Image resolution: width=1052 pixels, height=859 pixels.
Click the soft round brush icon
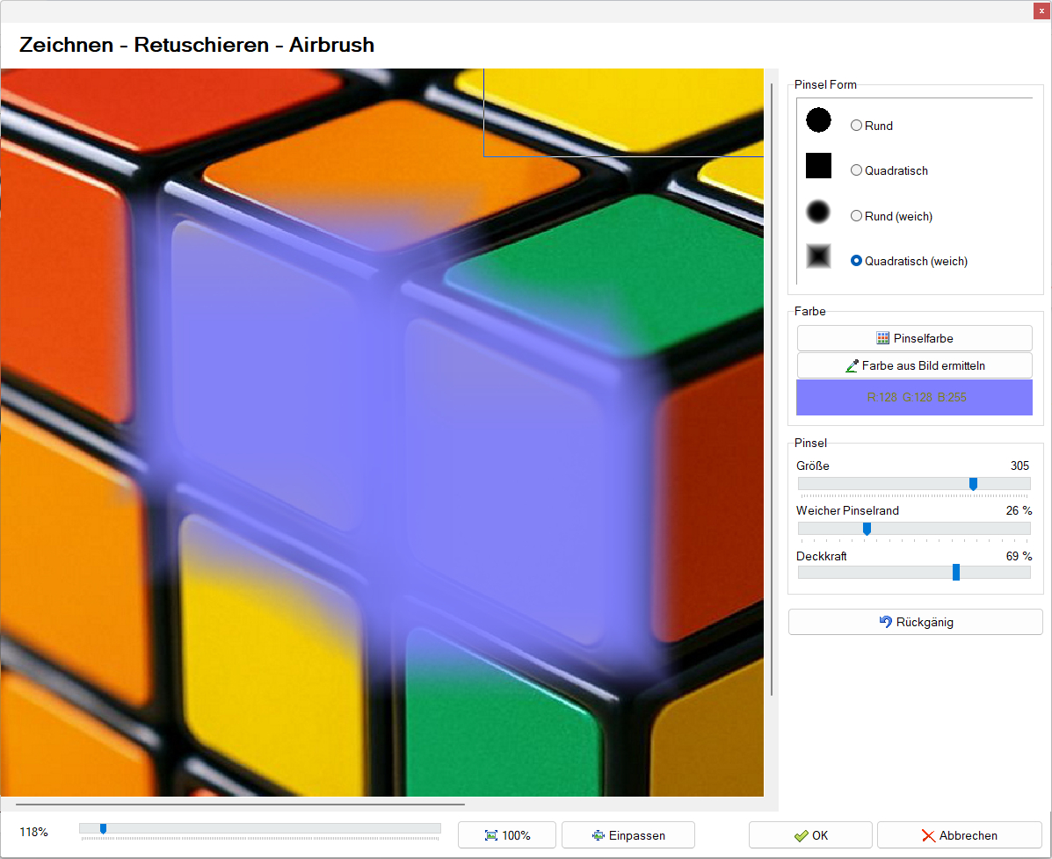tap(818, 211)
